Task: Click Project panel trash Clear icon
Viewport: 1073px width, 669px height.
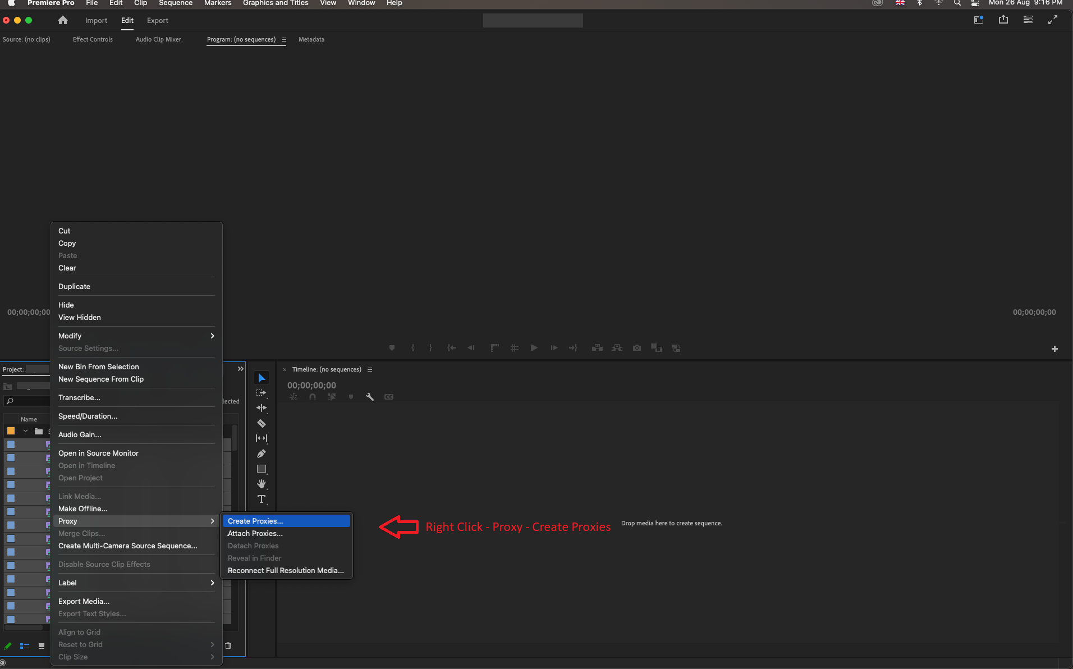Action: pyautogui.click(x=228, y=645)
